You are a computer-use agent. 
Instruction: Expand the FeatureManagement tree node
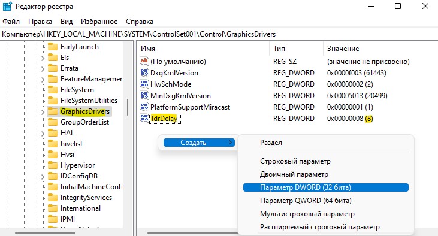[x=43, y=80]
